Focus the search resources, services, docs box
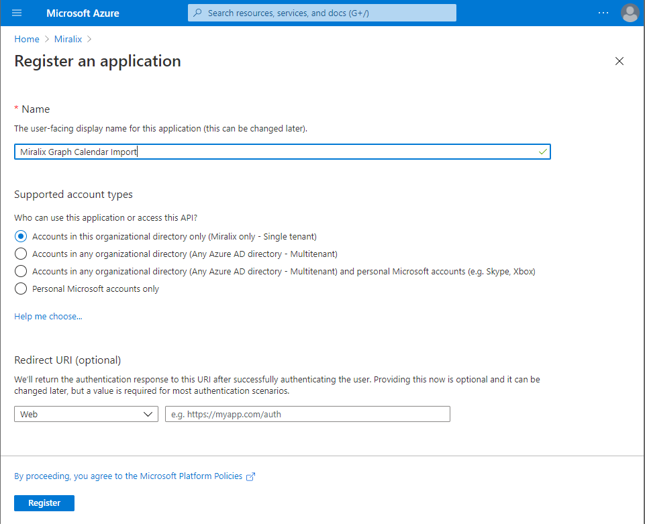The image size is (645, 524). click(321, 13)
